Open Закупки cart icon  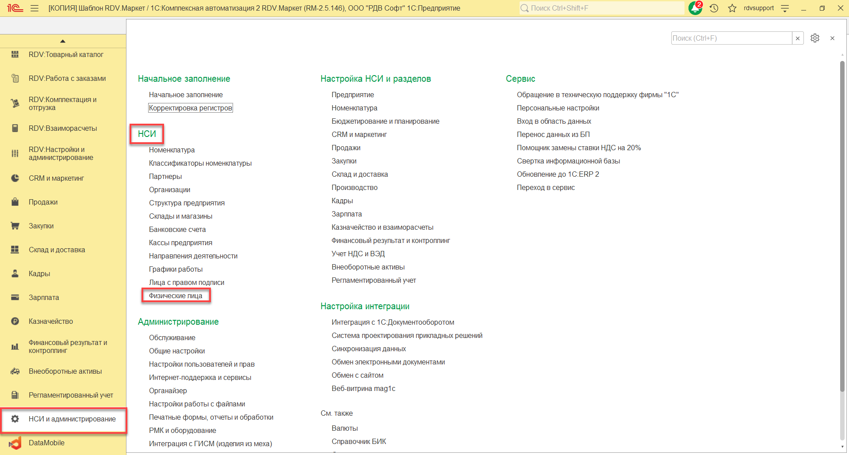(15, 226)
